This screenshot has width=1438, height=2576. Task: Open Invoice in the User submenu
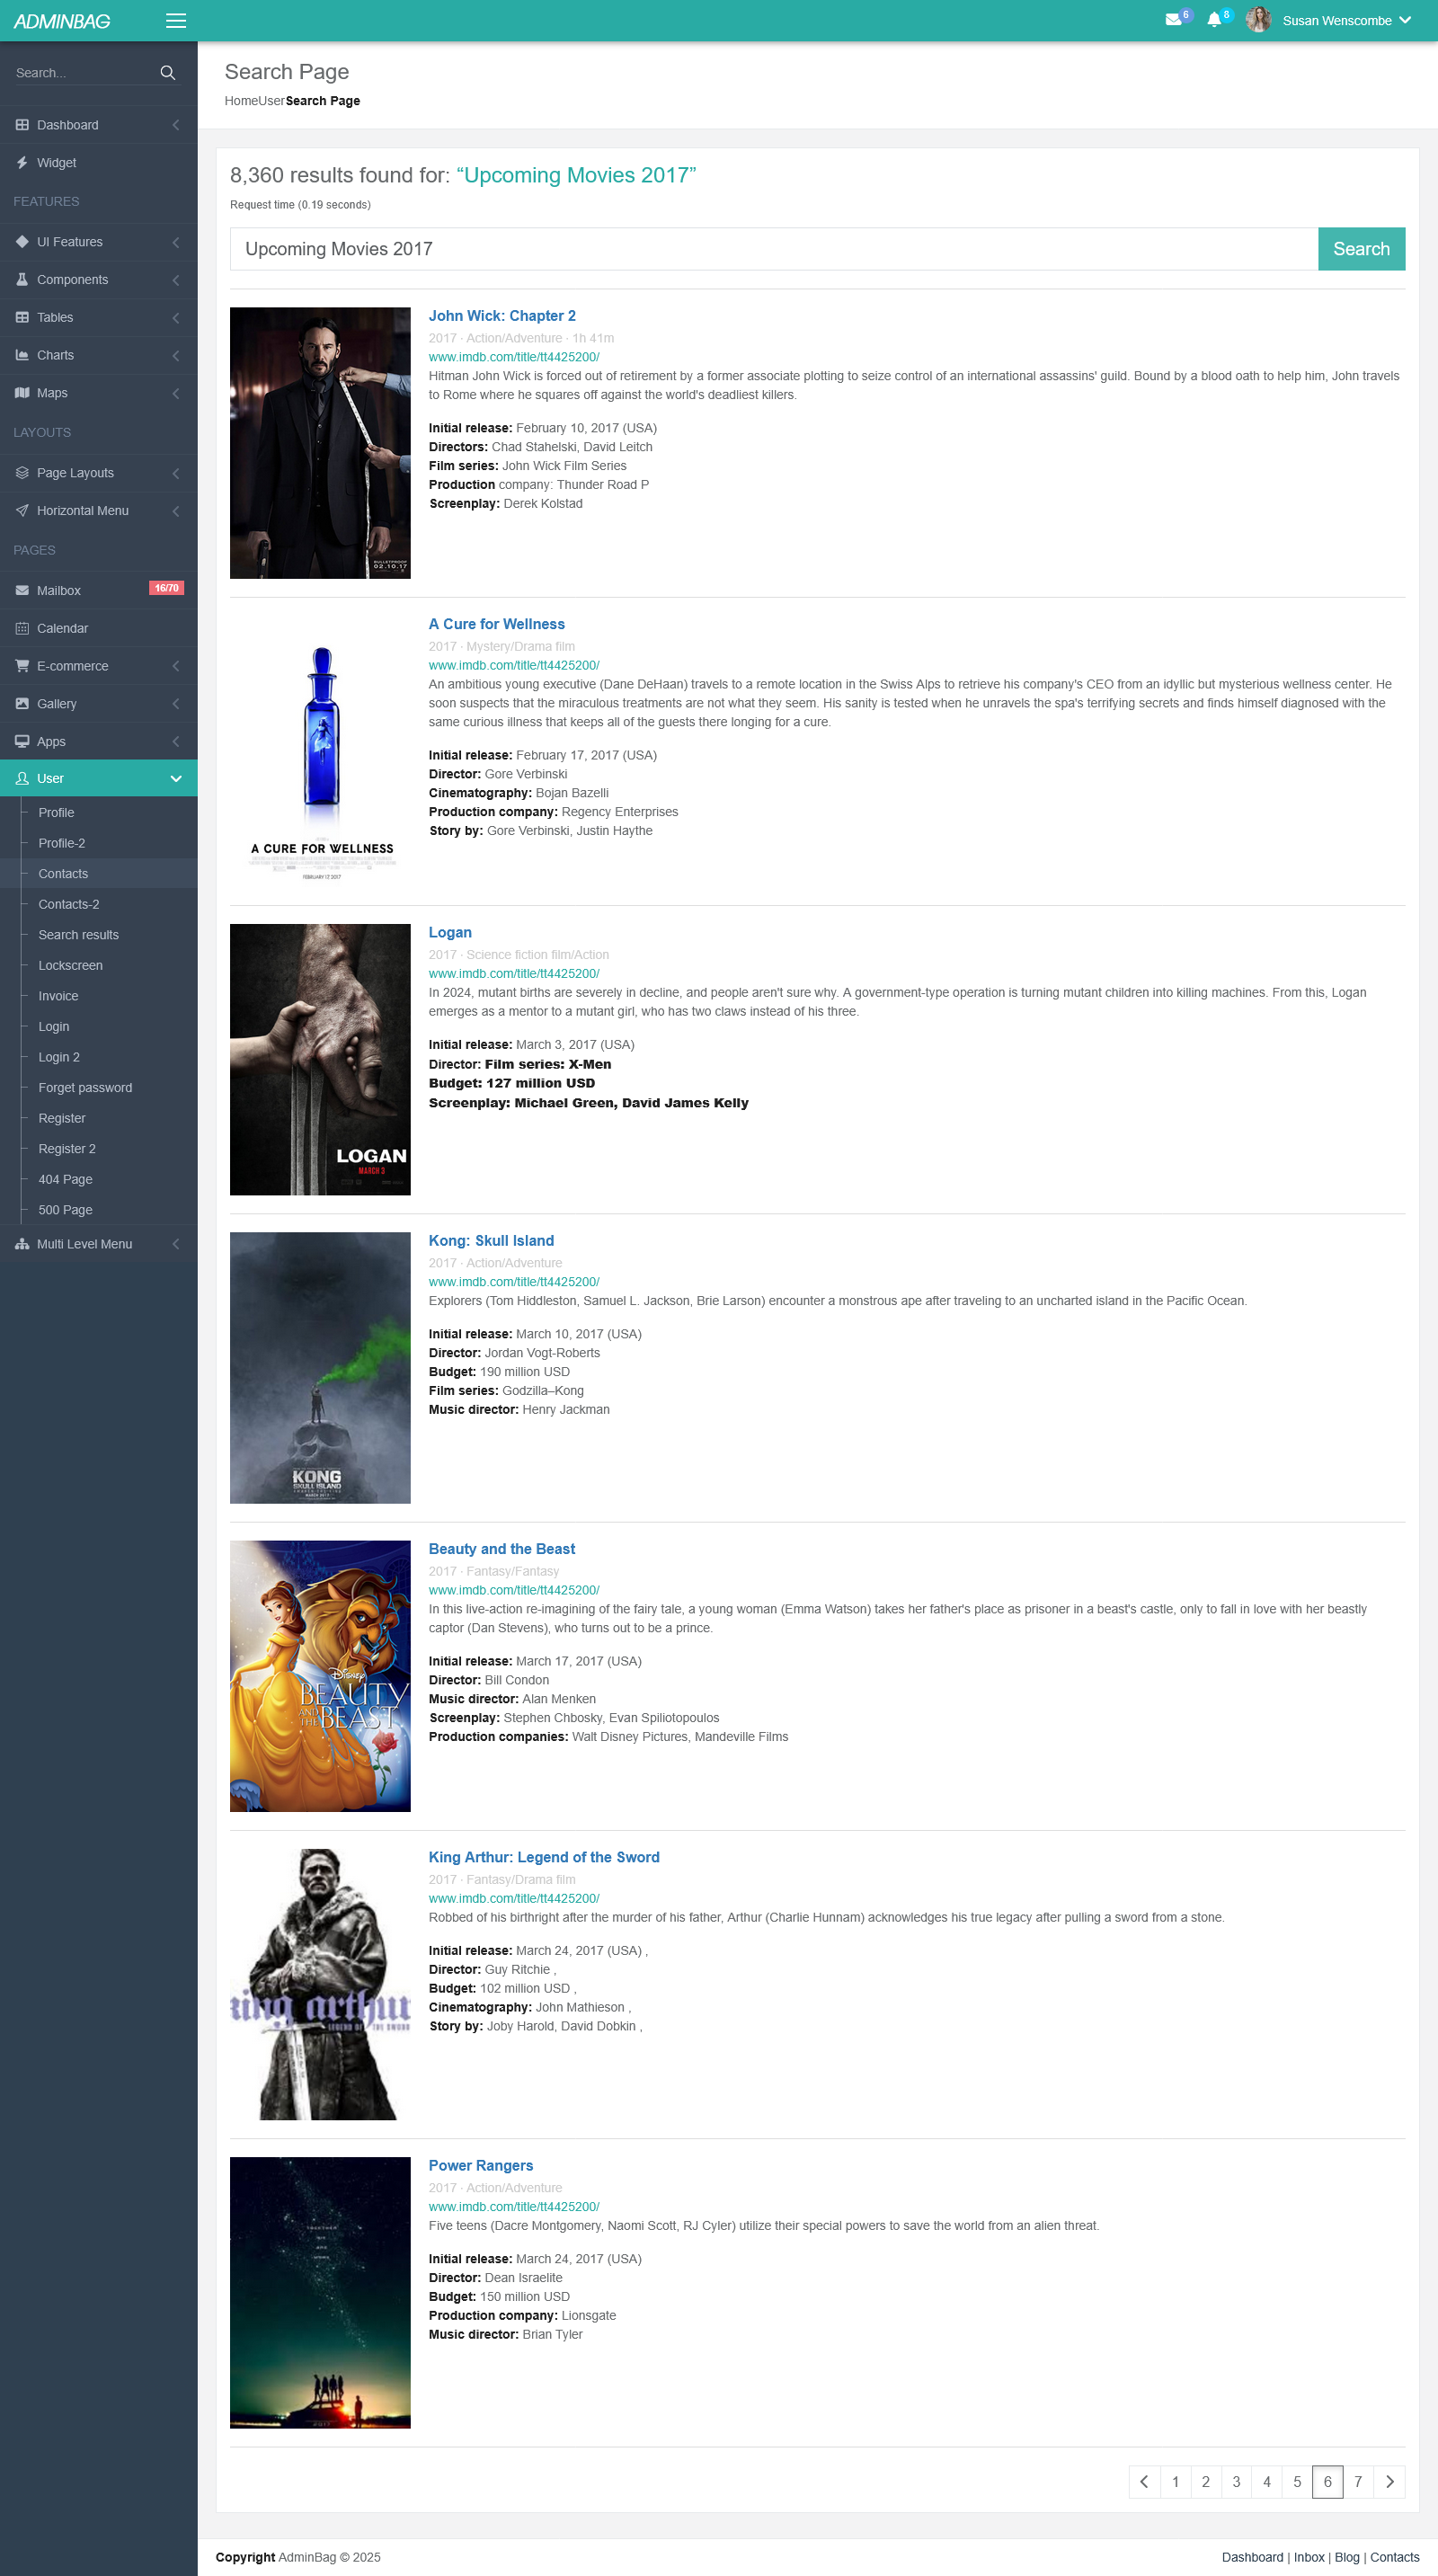[58, 996]
